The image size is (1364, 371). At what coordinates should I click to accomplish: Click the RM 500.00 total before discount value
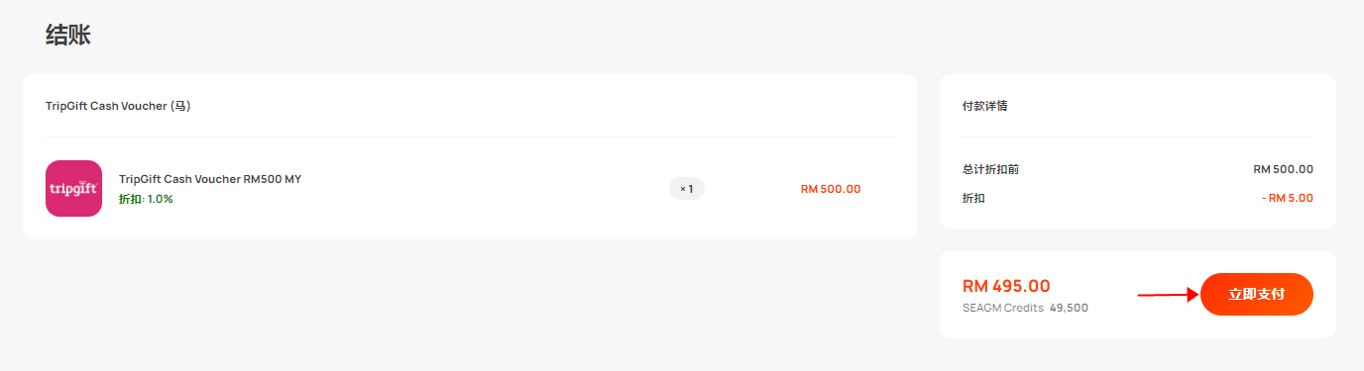pyautogui.click(x=1283, y=169)
